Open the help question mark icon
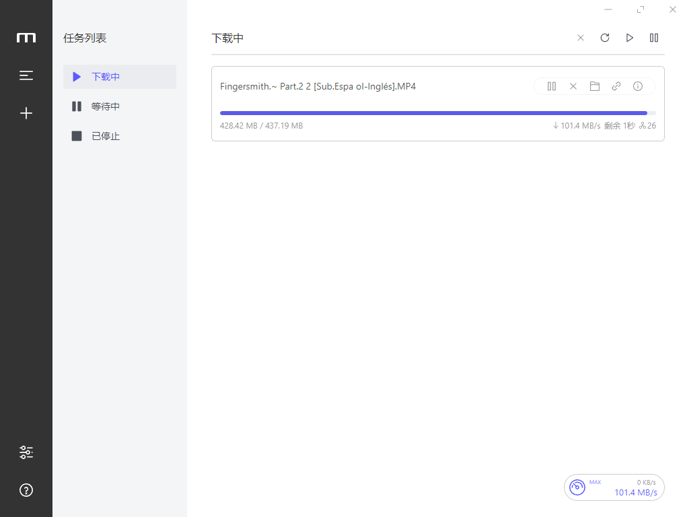The height and width of the screenshot is (517, 689). pos(26,490)
